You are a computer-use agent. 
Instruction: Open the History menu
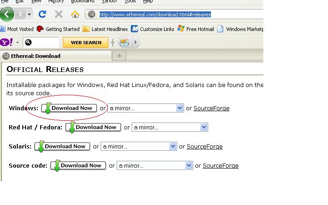[x=56, y=1]
